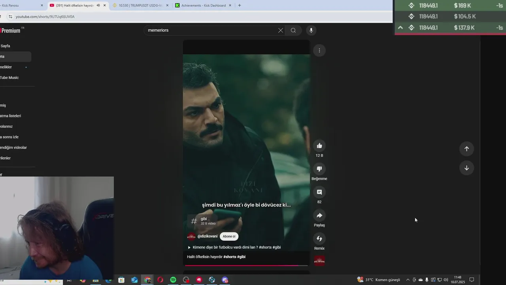Dislike the short via Beğenme thumbs-down
Image resolution: width=506 pixels, height=285 pixels.
pyautogui.click(x=319, y=169)
